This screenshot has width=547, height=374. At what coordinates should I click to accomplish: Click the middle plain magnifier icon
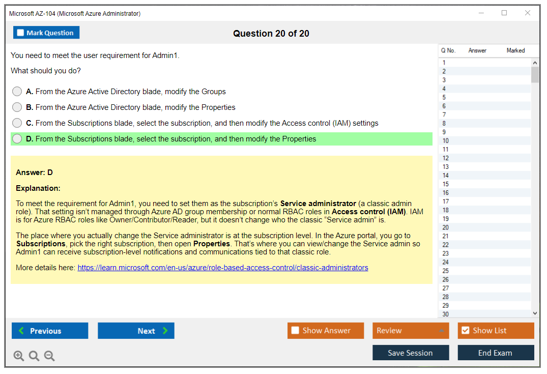(x=34, y=356)
